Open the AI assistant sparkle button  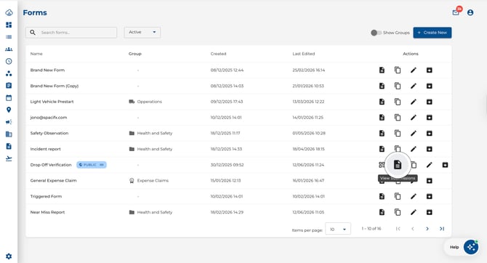(471, 247)
